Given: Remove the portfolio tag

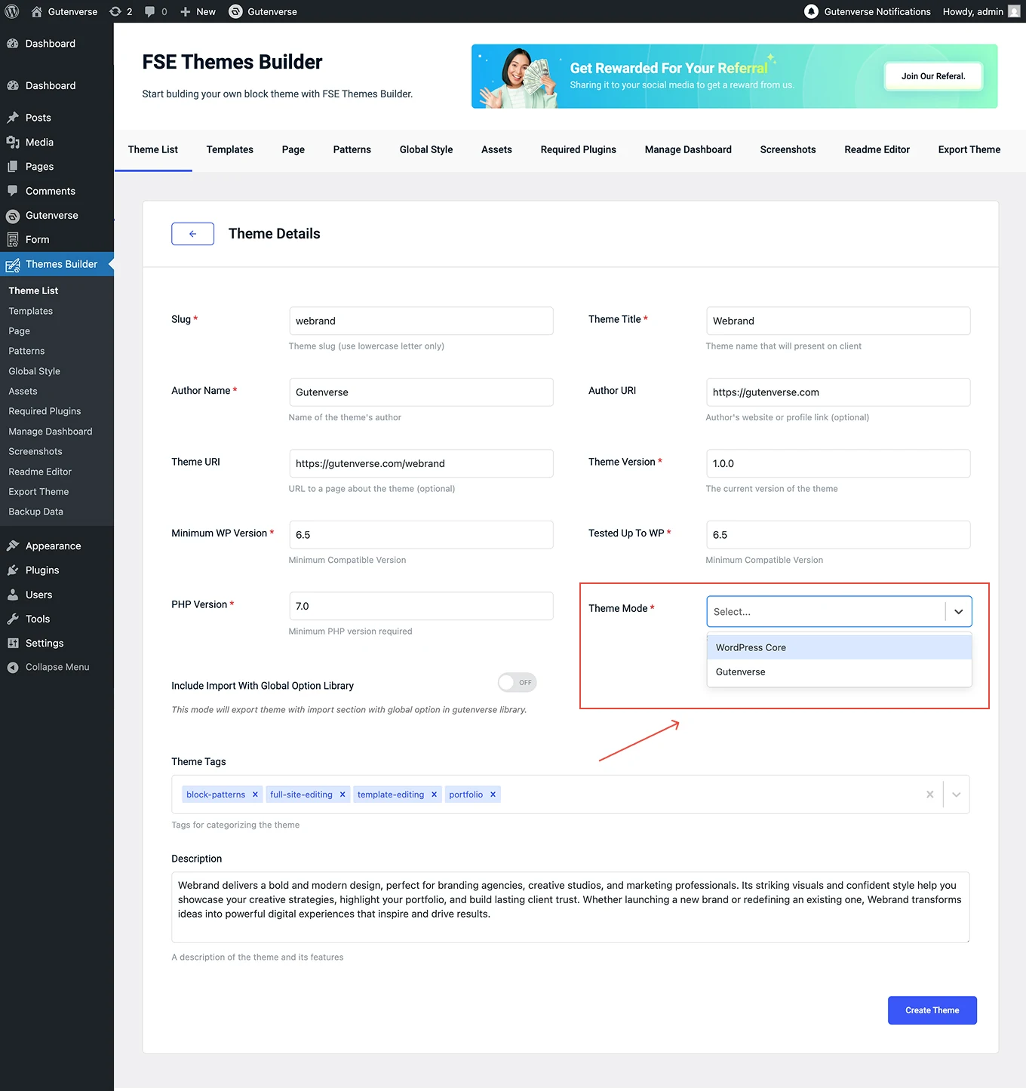Looking at the screenshot, I should pyautogui.click(x=493, y=794).
